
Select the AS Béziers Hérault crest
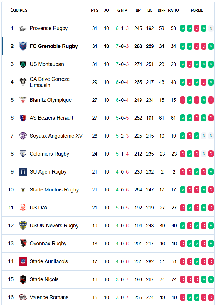(x=23, y=118)
